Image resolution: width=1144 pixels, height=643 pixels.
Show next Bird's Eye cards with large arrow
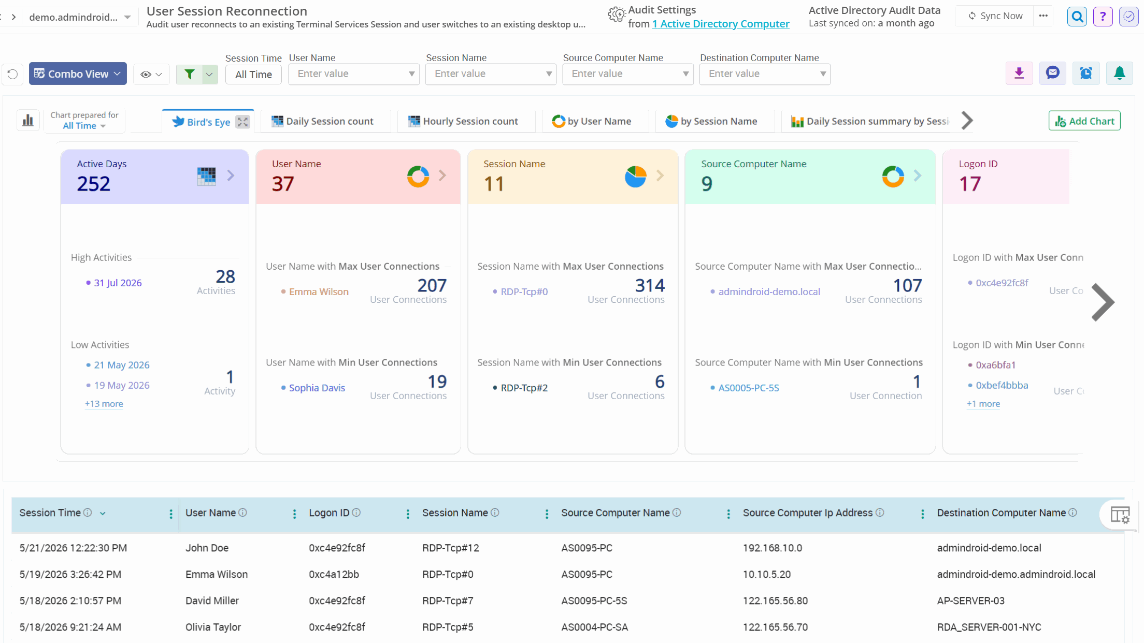click(1103, 302)
